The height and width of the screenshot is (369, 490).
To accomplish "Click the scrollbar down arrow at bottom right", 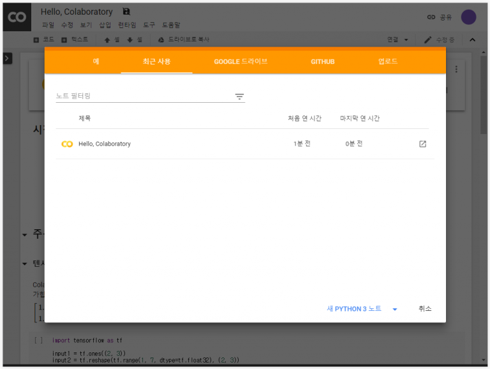I will click(x=484, y=360).
